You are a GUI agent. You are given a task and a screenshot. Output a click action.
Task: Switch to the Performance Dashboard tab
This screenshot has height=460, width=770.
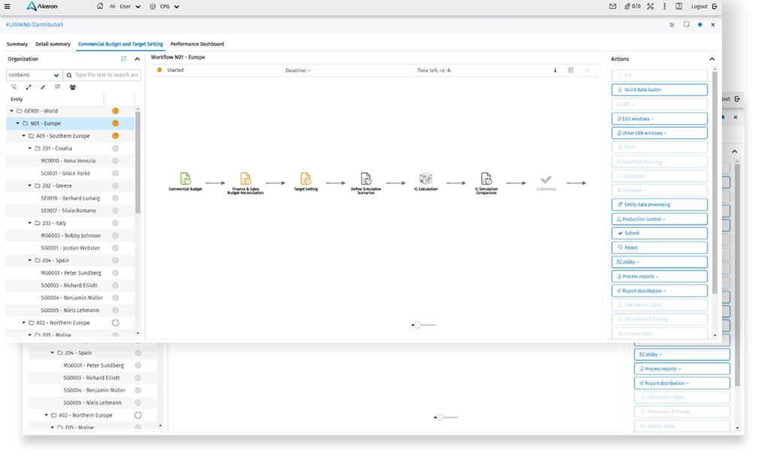197,44
